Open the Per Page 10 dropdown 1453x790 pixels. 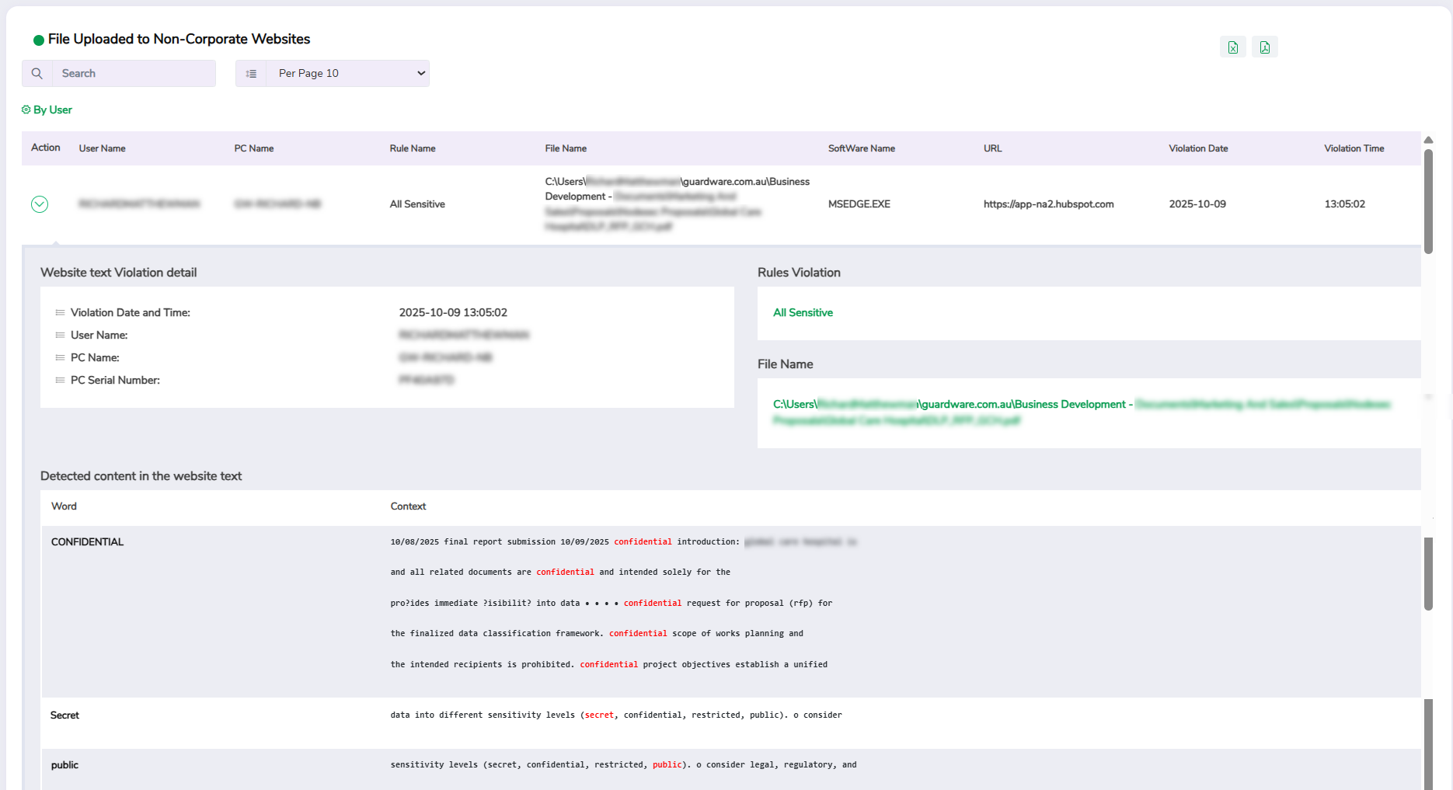pyautogui.click(x=347, y=74)
